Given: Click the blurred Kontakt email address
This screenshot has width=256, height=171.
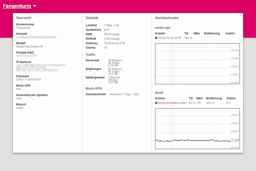Looking at the screenshot, I should pyautogui.click(x=36, y=37).
